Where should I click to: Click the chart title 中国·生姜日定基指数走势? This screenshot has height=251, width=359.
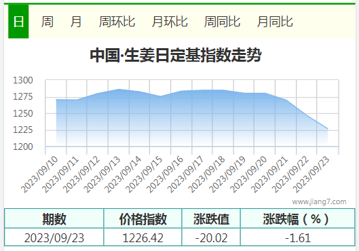pos(176,55)
